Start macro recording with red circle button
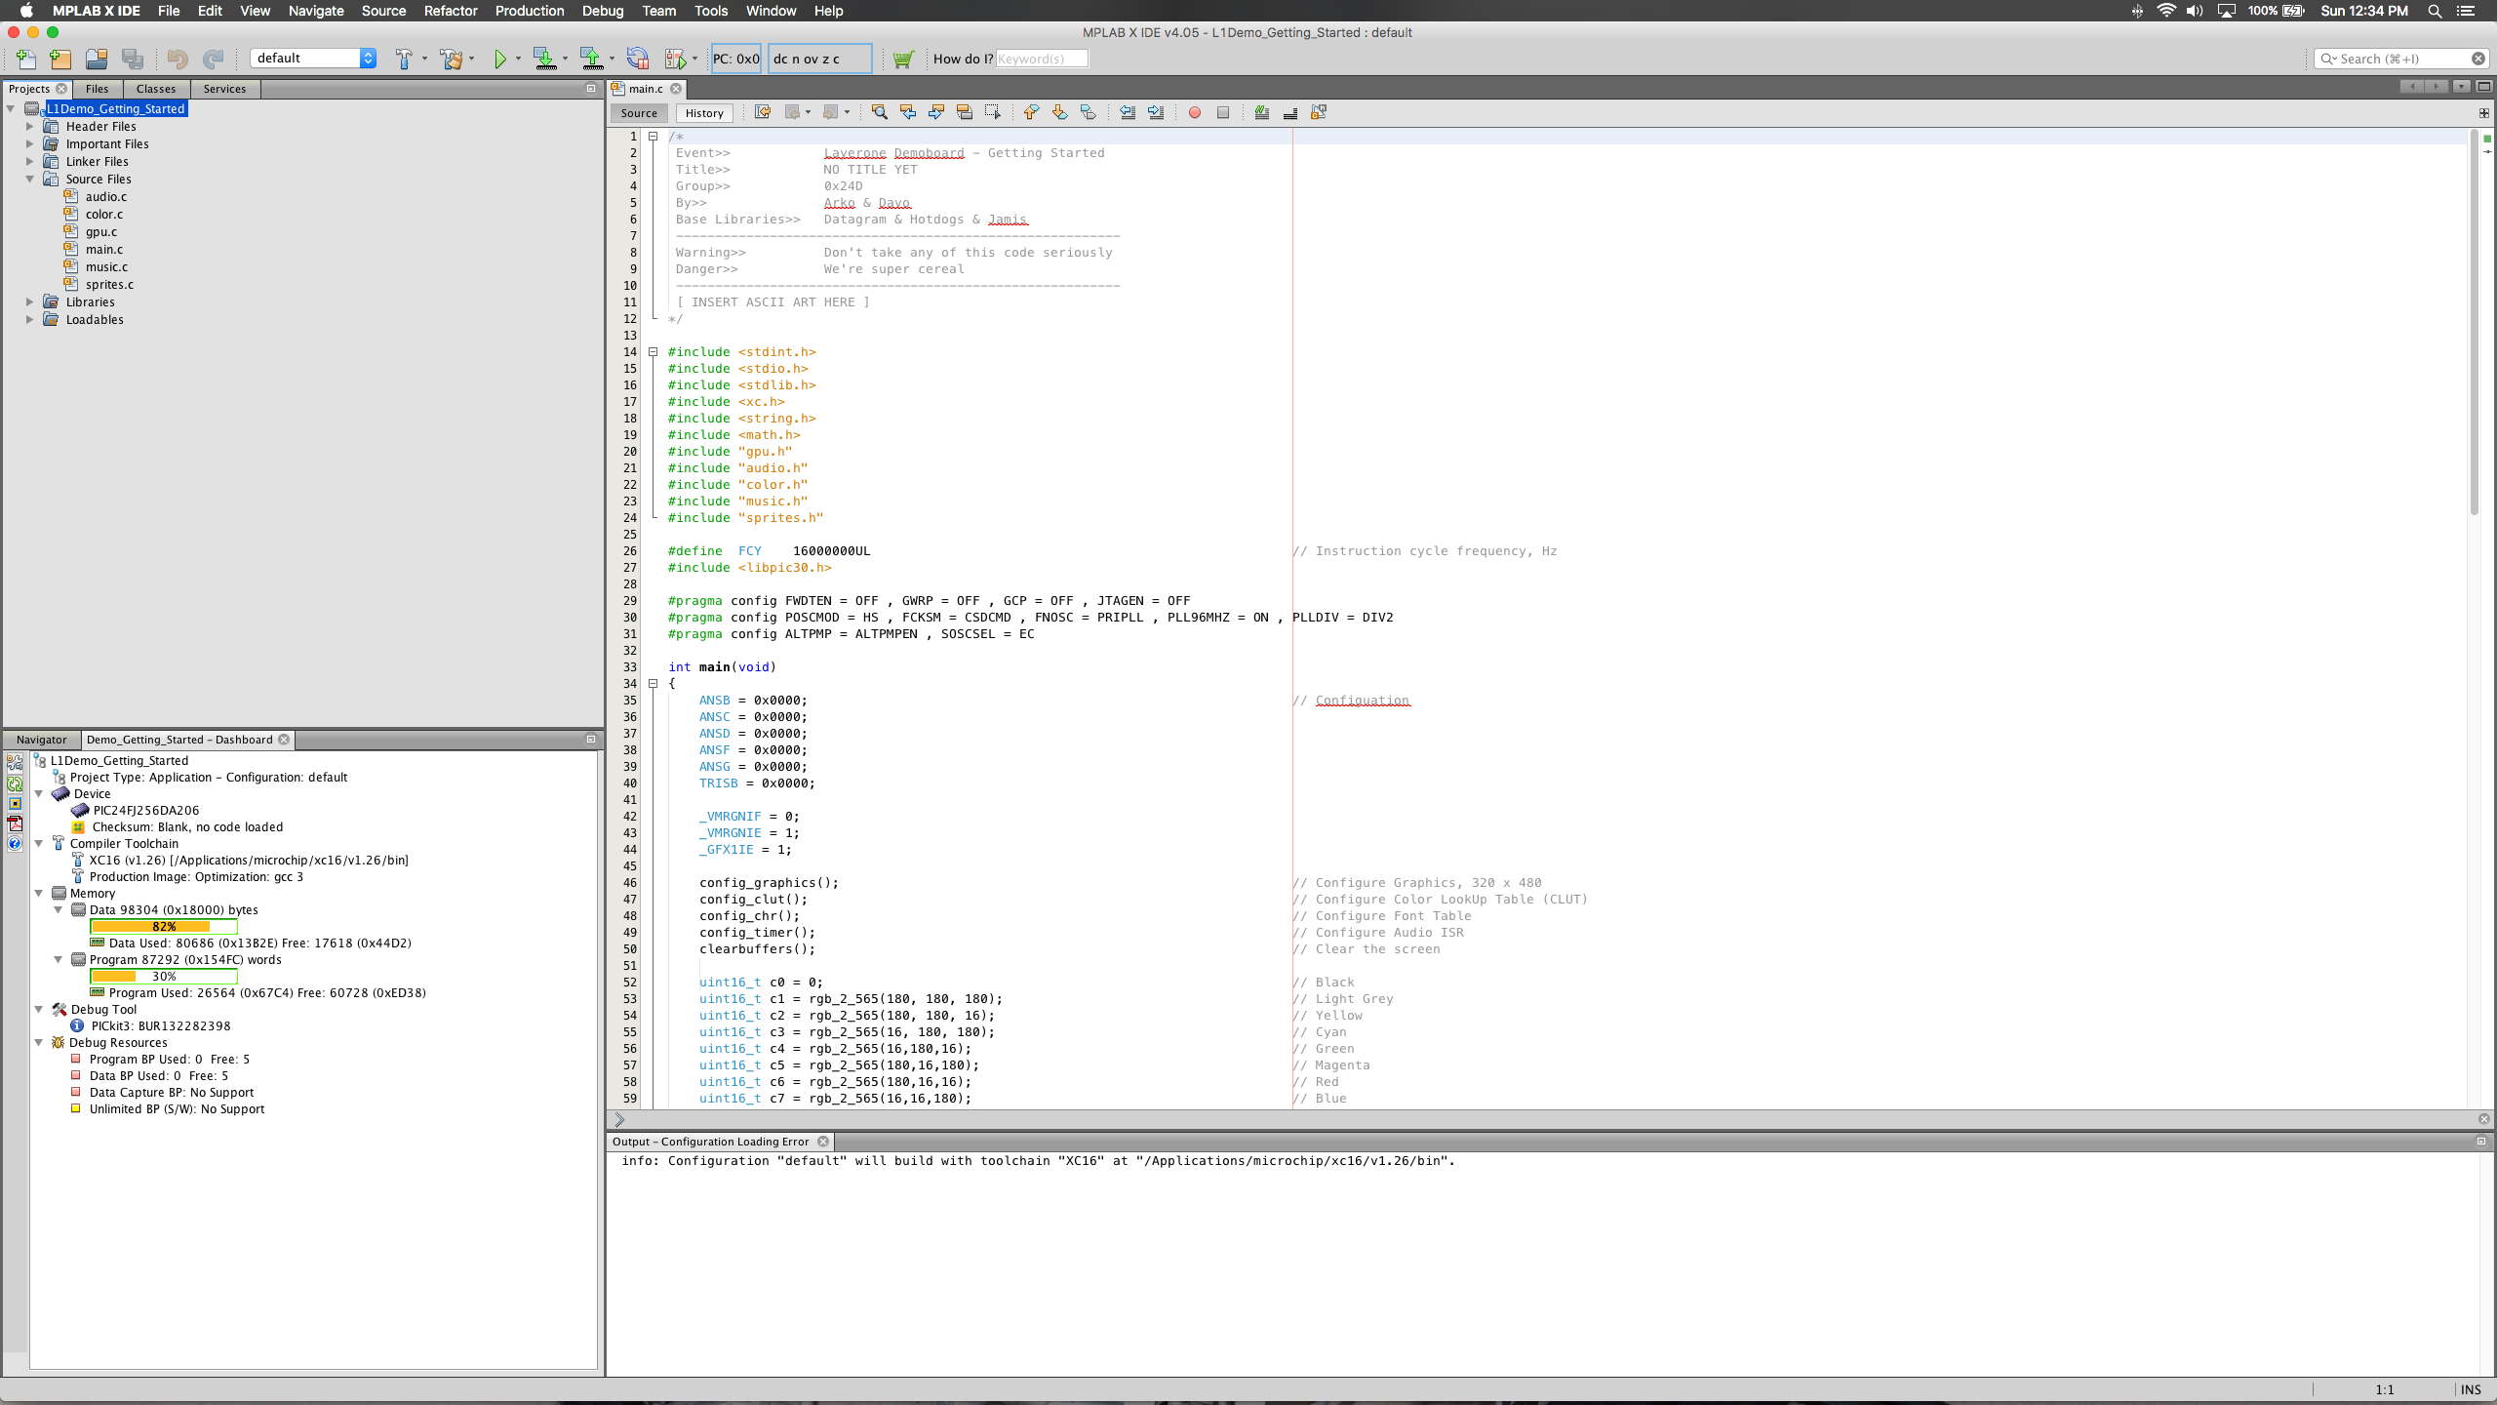Image resolution: width=2497 pixels, height=1405 pixels. [x=1194, y=113]
